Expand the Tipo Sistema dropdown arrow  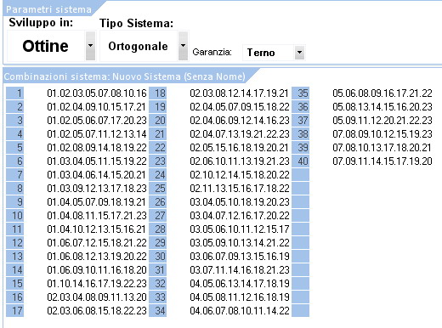pos(183,46)
